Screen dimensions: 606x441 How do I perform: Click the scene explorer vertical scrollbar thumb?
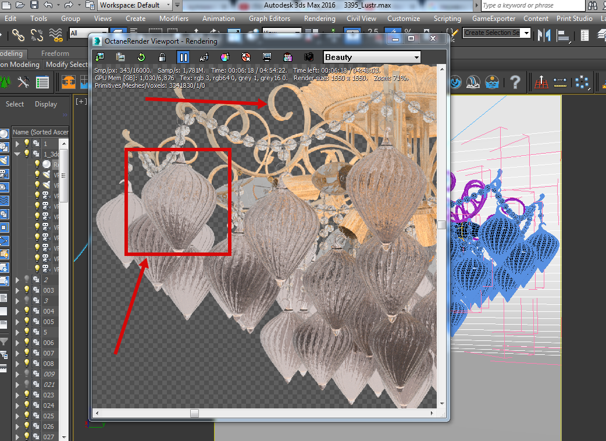[x=64, y=176]
